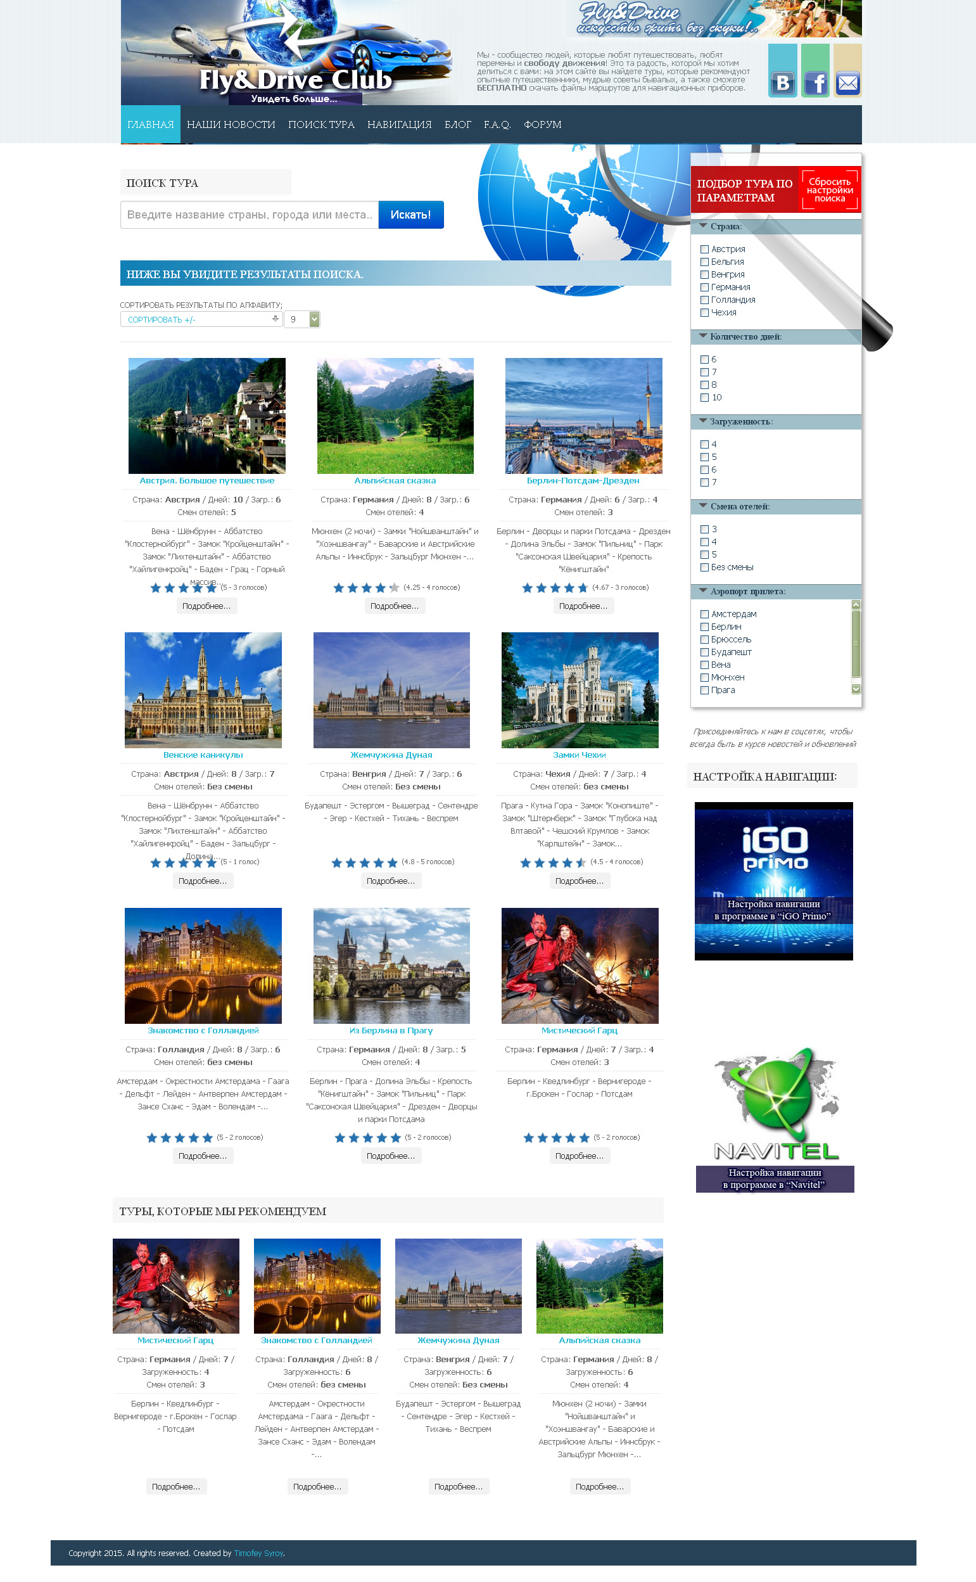Follow the Timofey Syroy footer link

click(x=258, y=1553)
